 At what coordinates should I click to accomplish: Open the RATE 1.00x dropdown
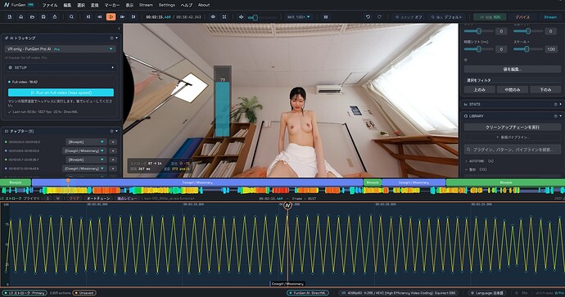[298, 17]
